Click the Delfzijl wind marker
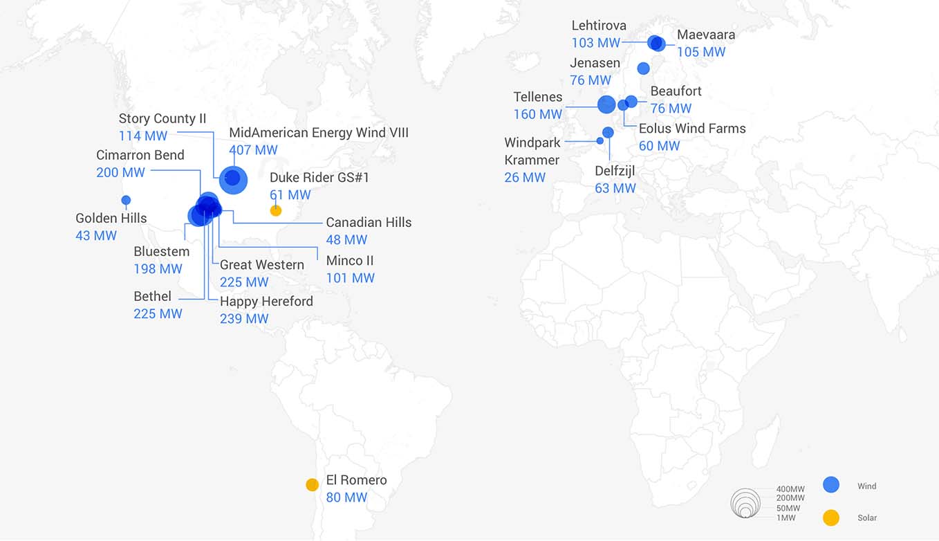The image size is (939, 541). click(x=608, y=132)
